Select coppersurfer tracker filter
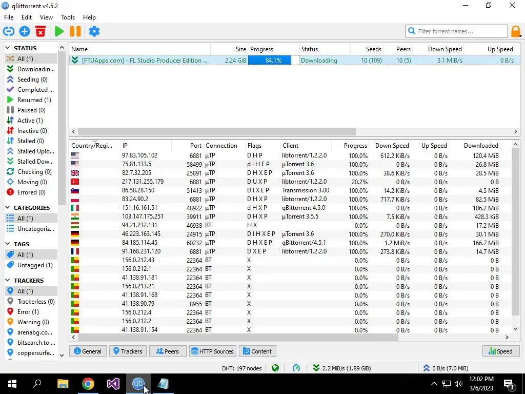 pos(31,353)
